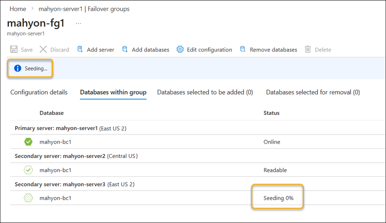Click the mahyon-server3 seeding database icon

(x=28, y=198)
